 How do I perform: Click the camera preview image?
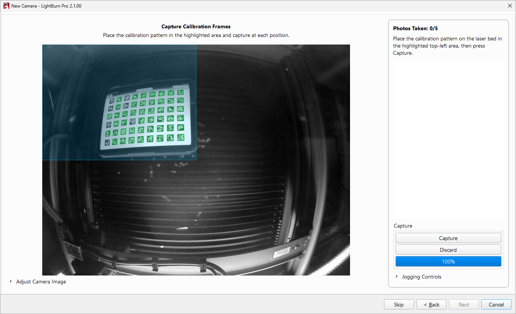196,160
